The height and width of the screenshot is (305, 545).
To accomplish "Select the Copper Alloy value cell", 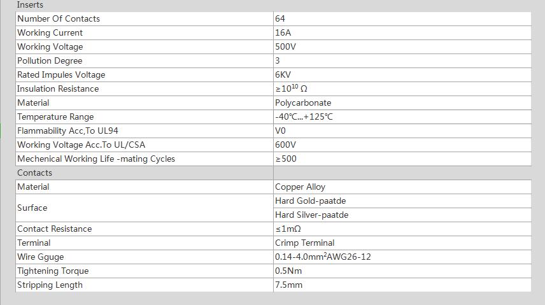I will pyautogui.click(x=402, y=187).
